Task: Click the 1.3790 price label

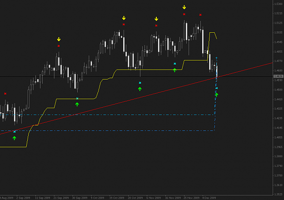Action: [278, 166]
